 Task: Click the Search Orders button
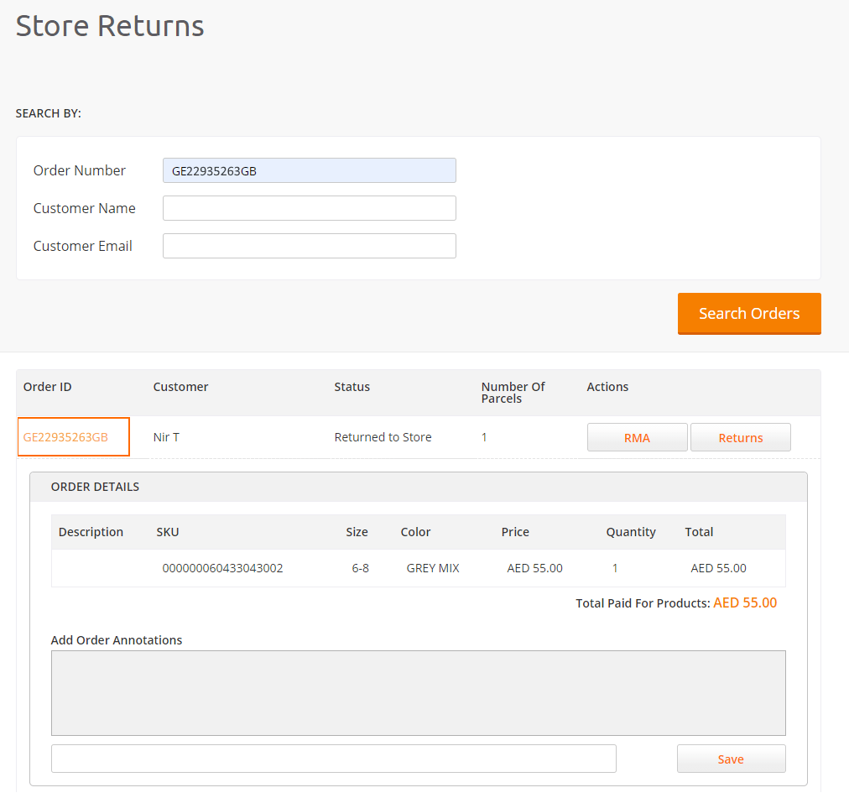click(x=749, y=314)
